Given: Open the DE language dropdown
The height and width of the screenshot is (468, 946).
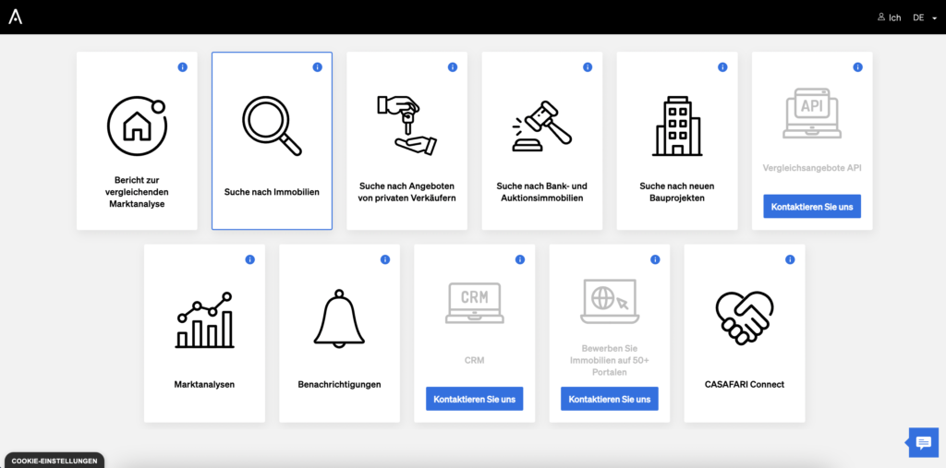Looking at the screenshot, I should pyautogui.click(x=925, y=18).
